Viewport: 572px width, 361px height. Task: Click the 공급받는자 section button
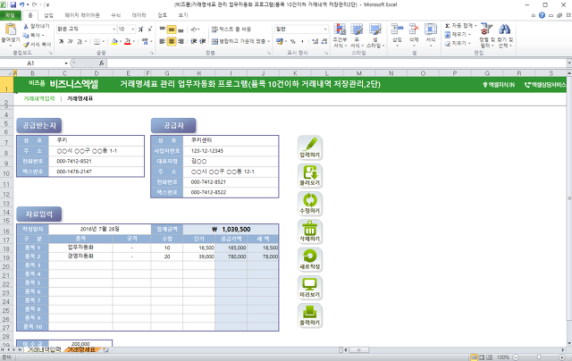(39, 126)
